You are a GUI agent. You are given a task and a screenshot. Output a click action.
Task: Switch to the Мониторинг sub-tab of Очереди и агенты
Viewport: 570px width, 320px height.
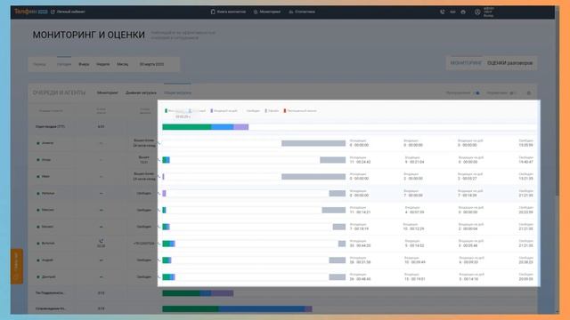pos(108,92)
